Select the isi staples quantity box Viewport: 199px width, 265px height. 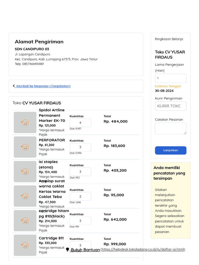[x=80, y=172]
